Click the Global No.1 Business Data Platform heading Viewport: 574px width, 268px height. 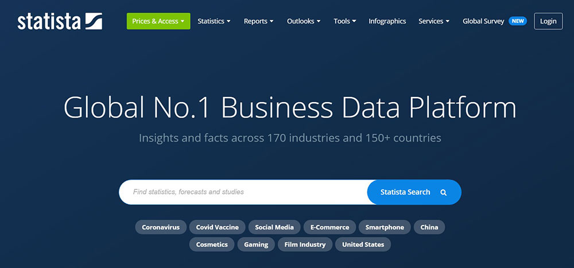[290, 107]
